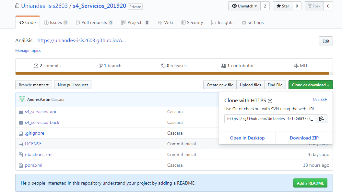This screenshot has height=194, width=342.
Task: Click the watchers count 2
Action: click(265, 6)
